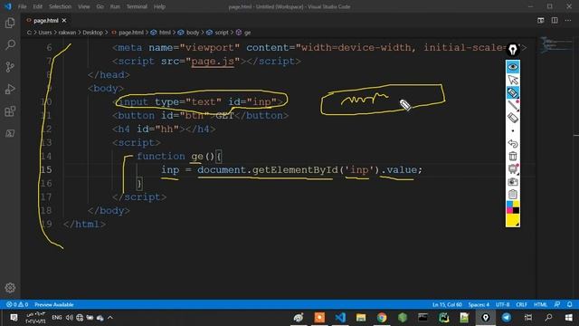Take a screenshot with camera icon
Screen dimensions: 579x326
point(513,182)
